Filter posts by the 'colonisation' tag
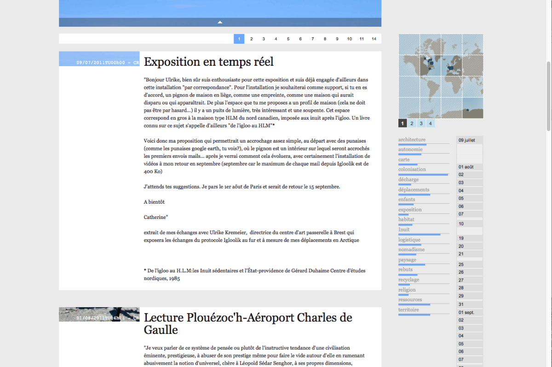 pyautogui.click(x=412, y=169)
